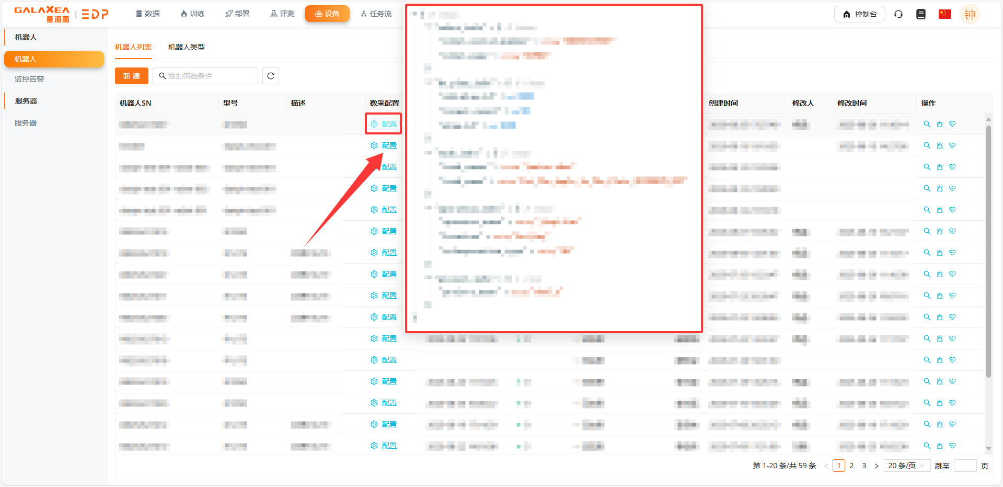The image size is (1003, 487).
Task: Open the 20 条/页 page size dropdown
Action: pyautogui.click(x=906, y=466)
